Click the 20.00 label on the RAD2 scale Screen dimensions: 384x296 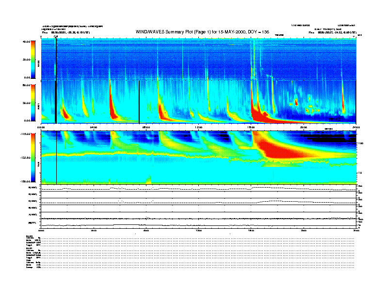point(26,59)
